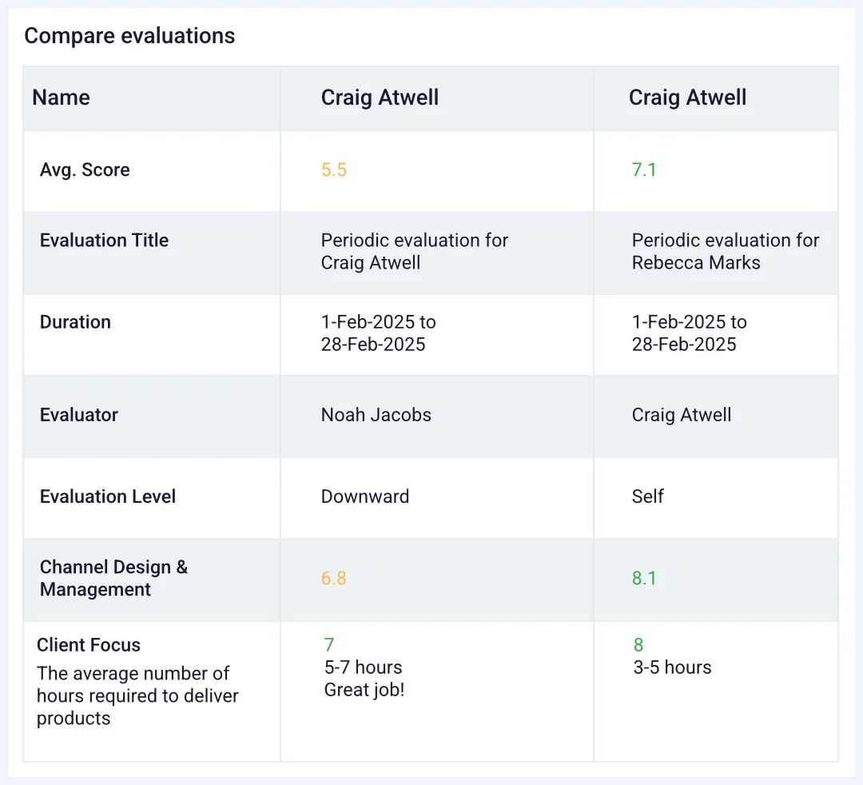Click the 6.8 channel design score

(x=334, y=578)
